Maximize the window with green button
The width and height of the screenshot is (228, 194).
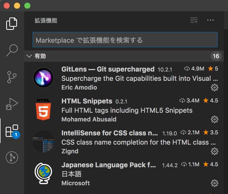click(27, 6)
